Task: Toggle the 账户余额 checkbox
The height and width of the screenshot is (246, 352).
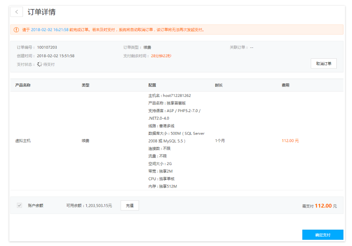Action: pyautogui.click(x=19, y=205)
